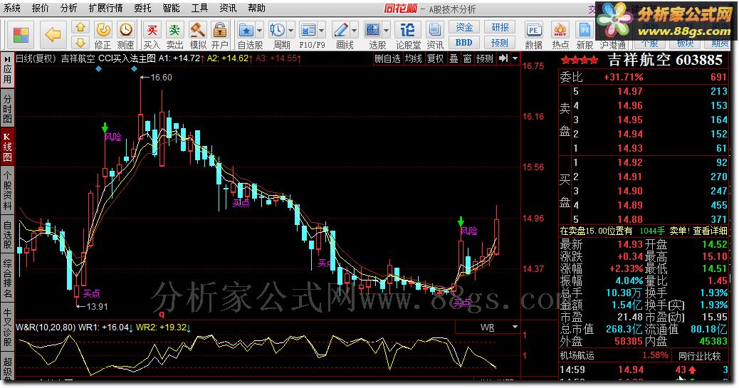The image size is (739, 388).
Task: Open the 选股 stock picker icon
Action: click(373, 30)
